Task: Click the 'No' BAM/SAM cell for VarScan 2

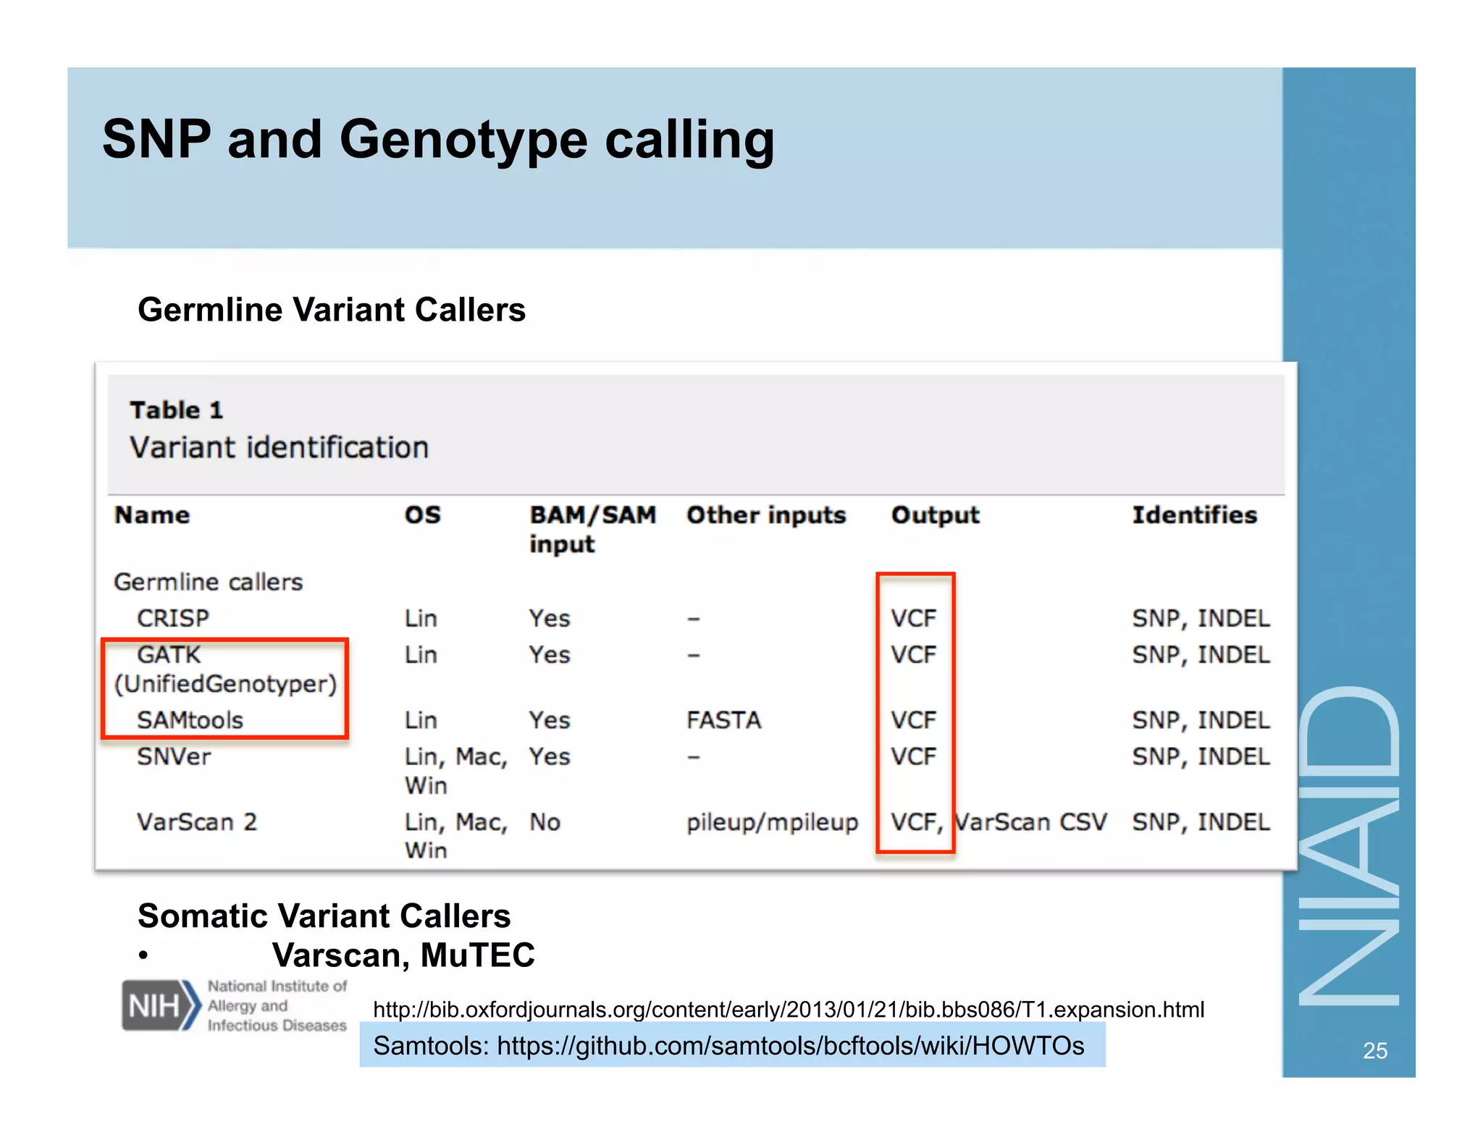Action: (x=545, y=822)
